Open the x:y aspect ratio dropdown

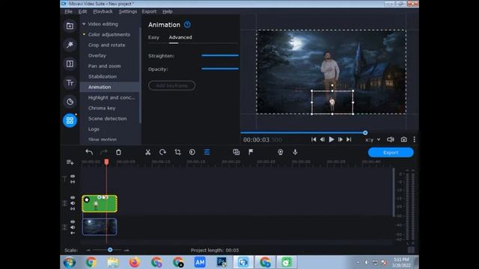point(373,140)
